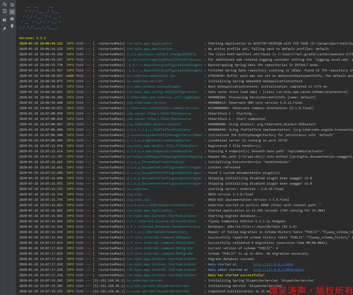Click 'HikariPool-1 - Starting...' message
Image resolution: width=353 pixels, height=295 pixels.
233,114
